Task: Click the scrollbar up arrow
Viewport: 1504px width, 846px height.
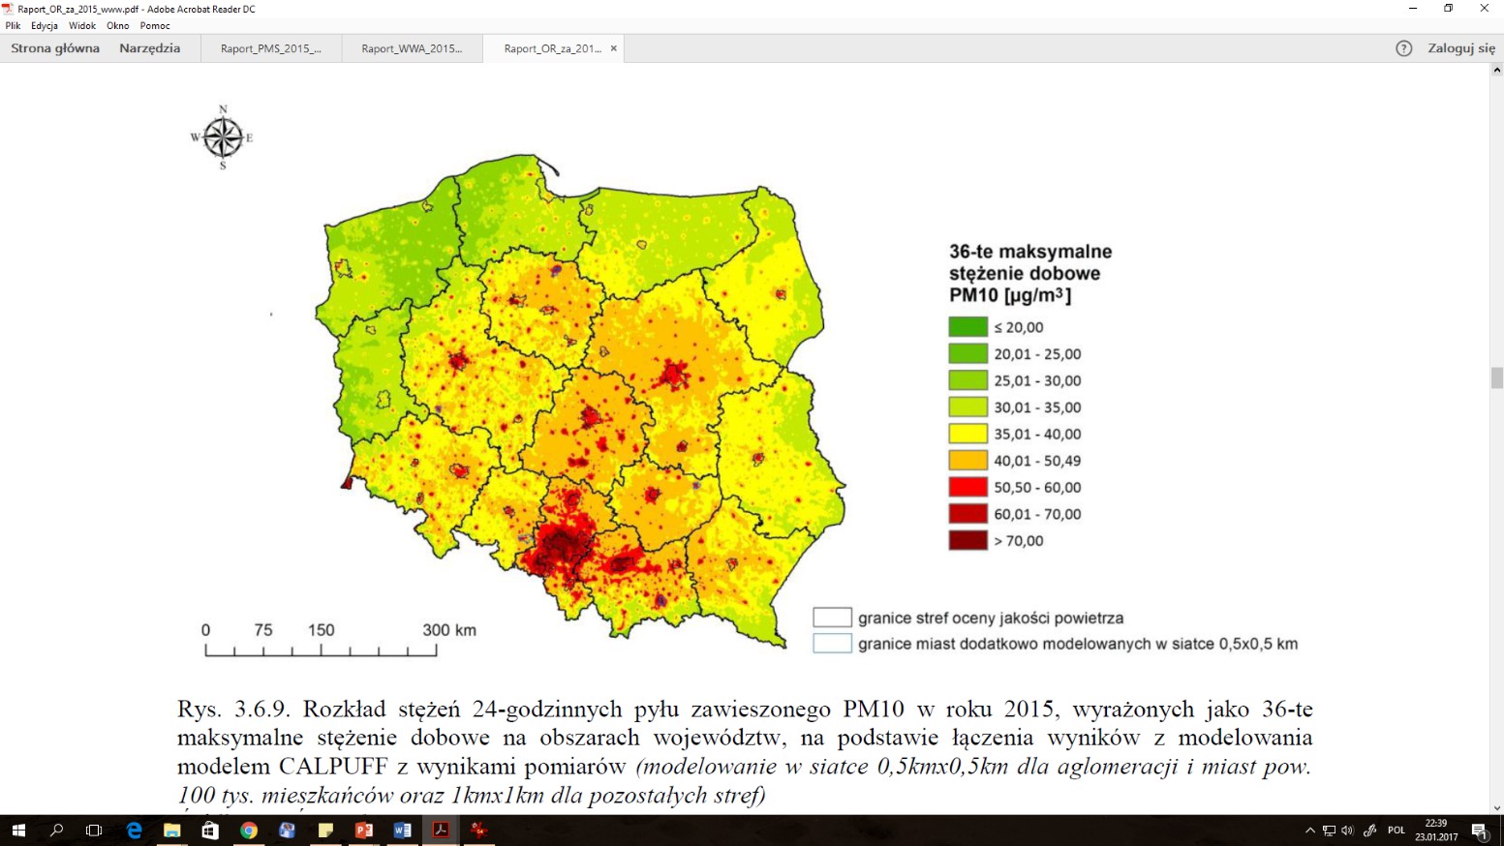Action: 1497,70
